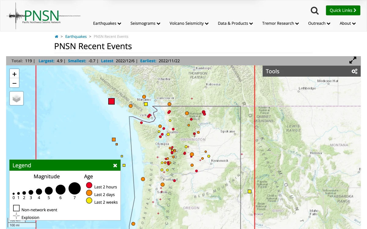
Task: Click the PNSN Recent Events heading
Action: [93, 46]
